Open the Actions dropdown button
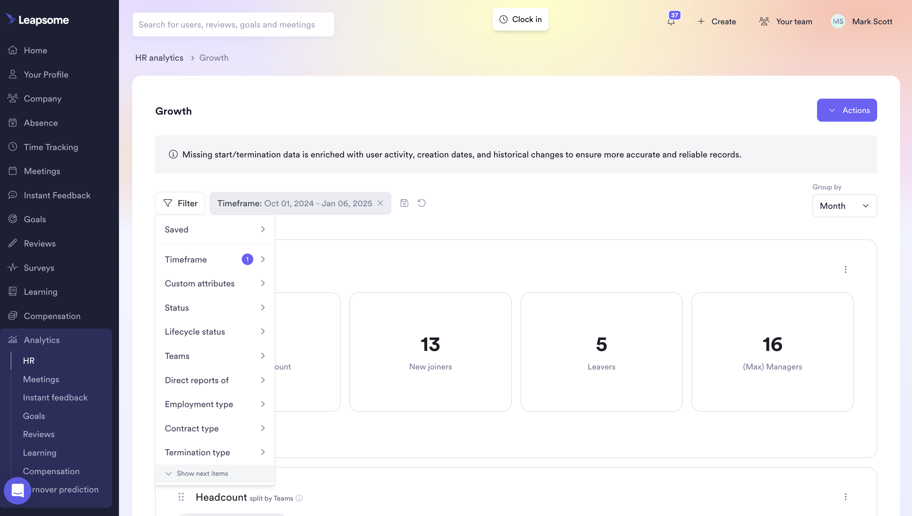This screenshot has height=516, width=912. [x=847, y=110]
